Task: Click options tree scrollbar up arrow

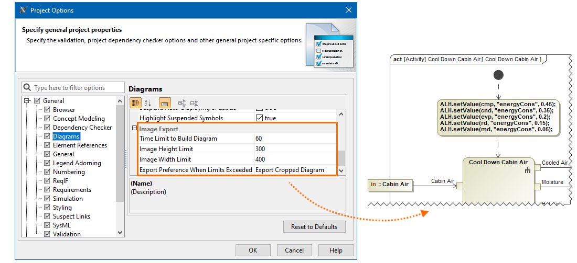Action: click(120, 101)
